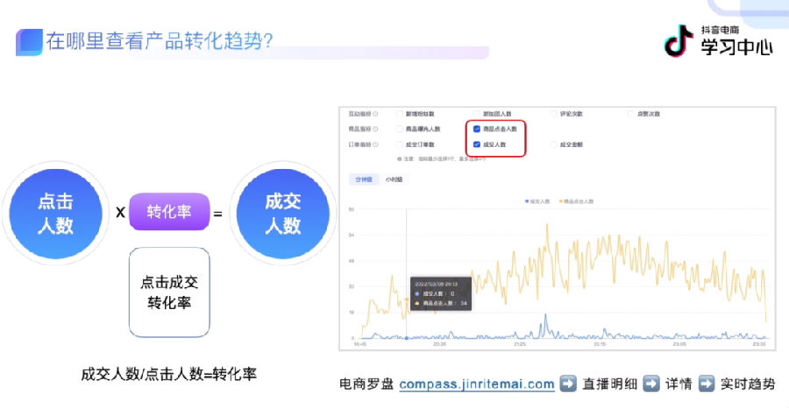This screenshot has width=789, height=408.
Task: Enable the 成交金额 checkbox
Action: pyautogui.click(x=554, y=144)
